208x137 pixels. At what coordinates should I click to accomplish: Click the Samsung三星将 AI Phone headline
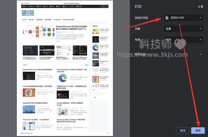click(x=71, y=120)
